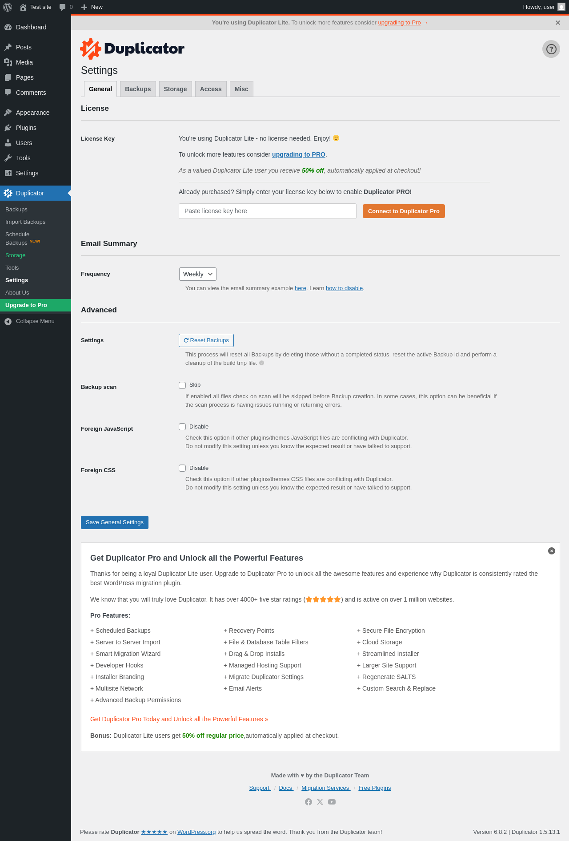Click Save General Settings button
The height and width of the screenshot is (841, 569).
115,522
